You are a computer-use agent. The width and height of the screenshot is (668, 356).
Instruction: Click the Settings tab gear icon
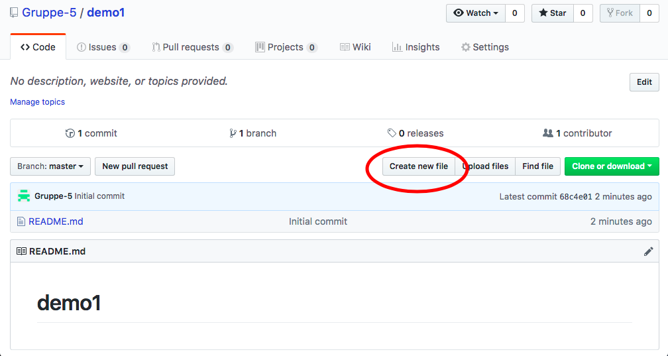[466, 47]
